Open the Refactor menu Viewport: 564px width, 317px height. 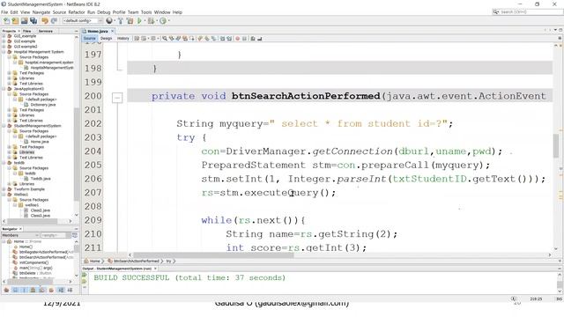coord(77,12)
